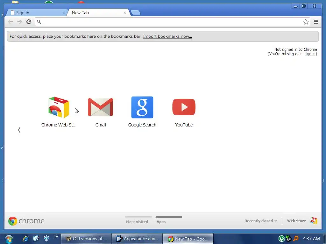Close the Sign in tab
This screenshot has height=244, width=326.
[64, 13]
